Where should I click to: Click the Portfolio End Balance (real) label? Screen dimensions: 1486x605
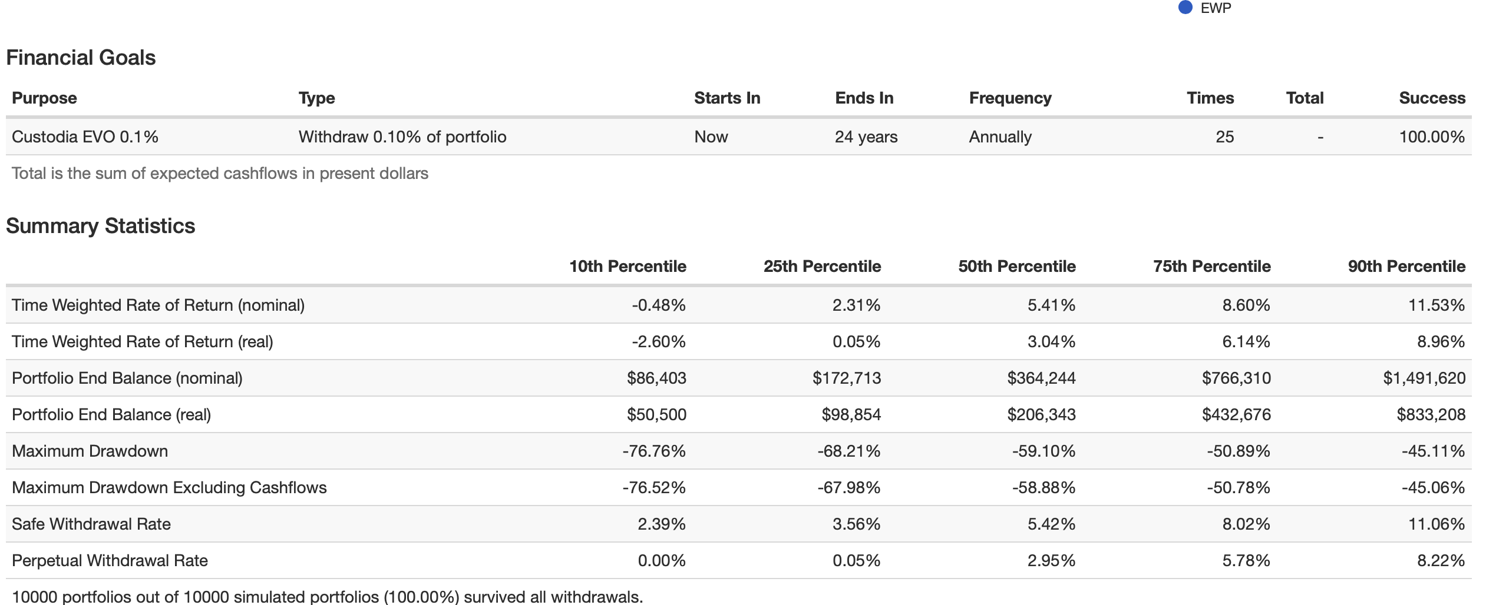pyautogui.click(x=111, y=415)
